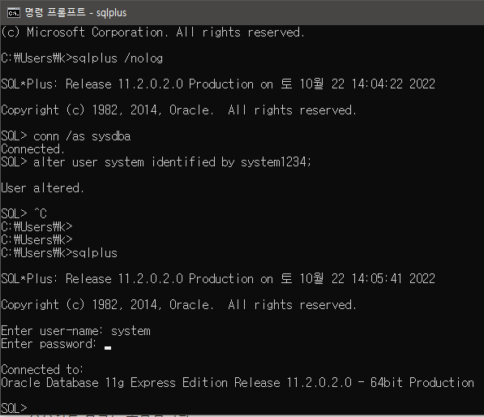The width and height of the screenshot is (484, 417).
Task: Click the '(c) Microsoft Corporation. All rights reserved.' line
Action: (152, 32)
